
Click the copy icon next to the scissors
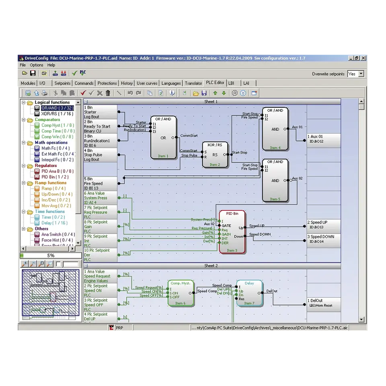coord(64,93)
